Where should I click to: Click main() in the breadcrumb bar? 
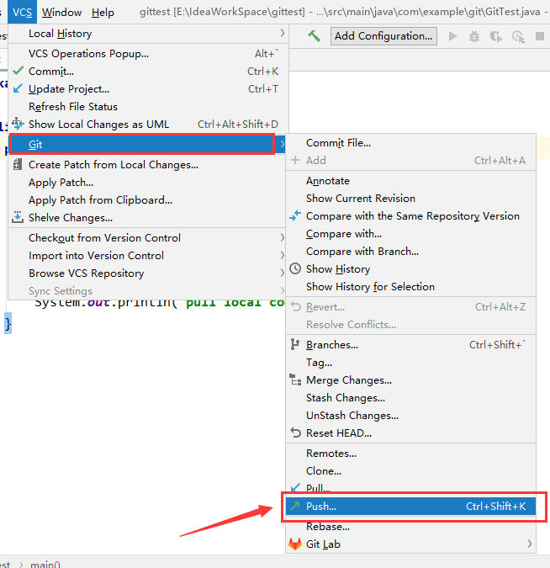pyautogui.click(x=45, y=564)
